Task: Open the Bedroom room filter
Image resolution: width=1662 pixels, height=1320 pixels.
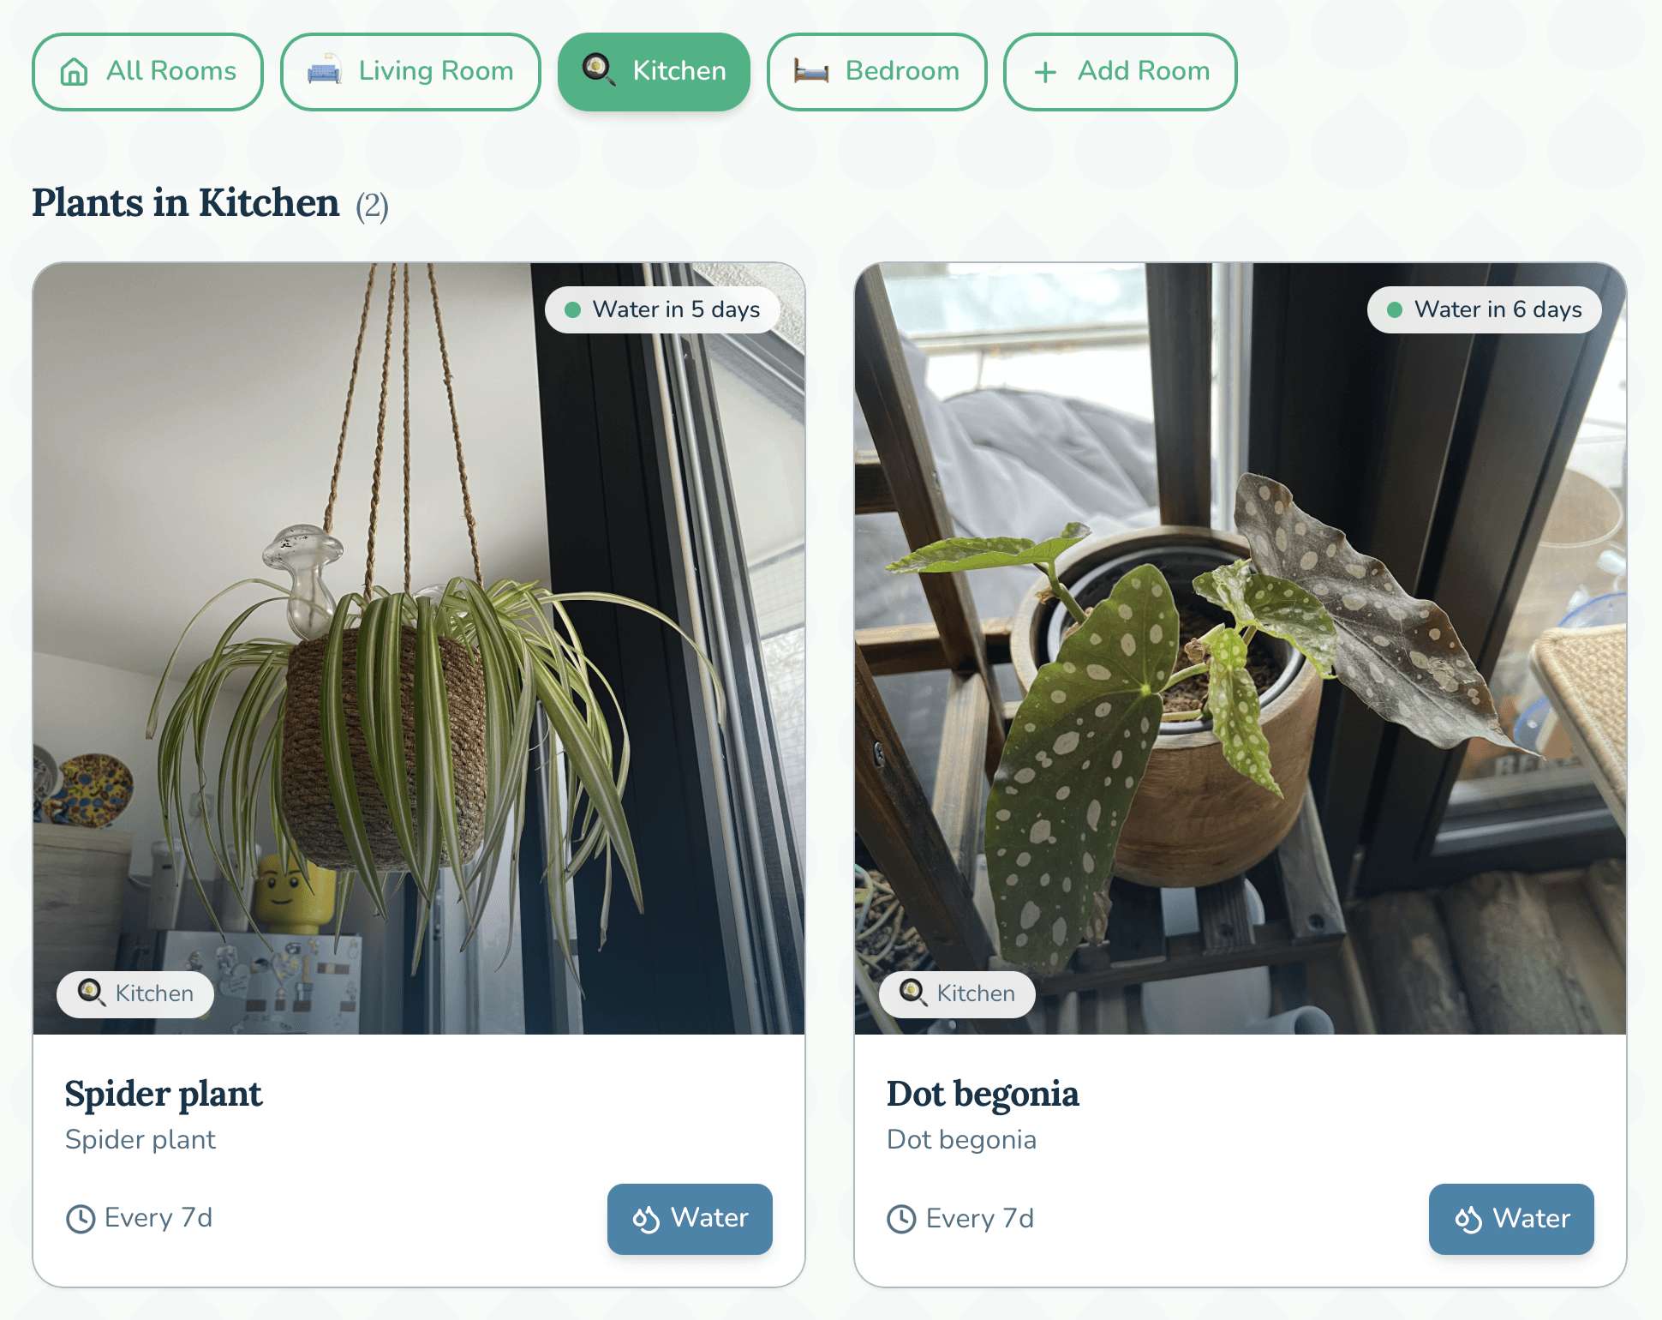Action: click(x=876, y=72)
